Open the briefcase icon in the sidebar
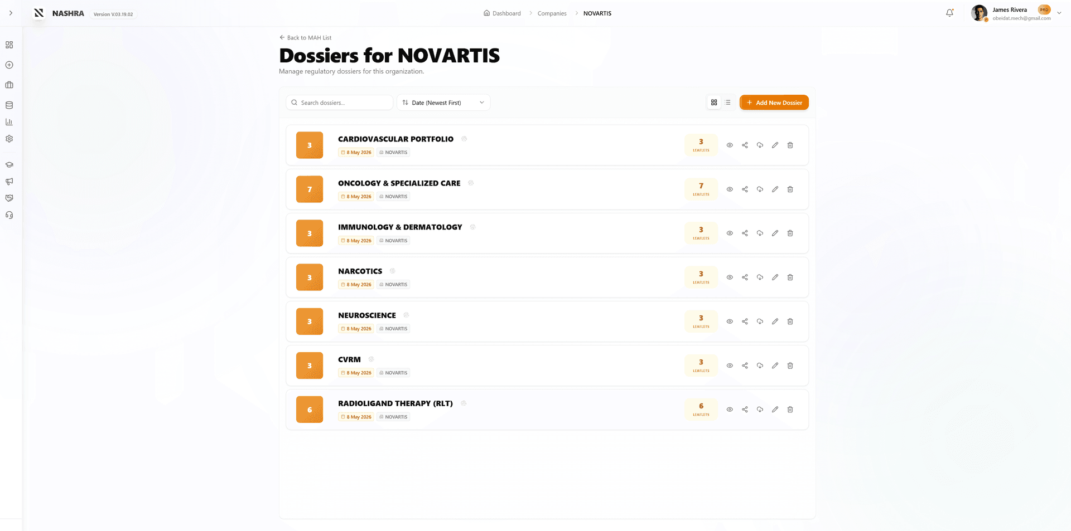The image size is (1071, 531). [x=9, y=85]
